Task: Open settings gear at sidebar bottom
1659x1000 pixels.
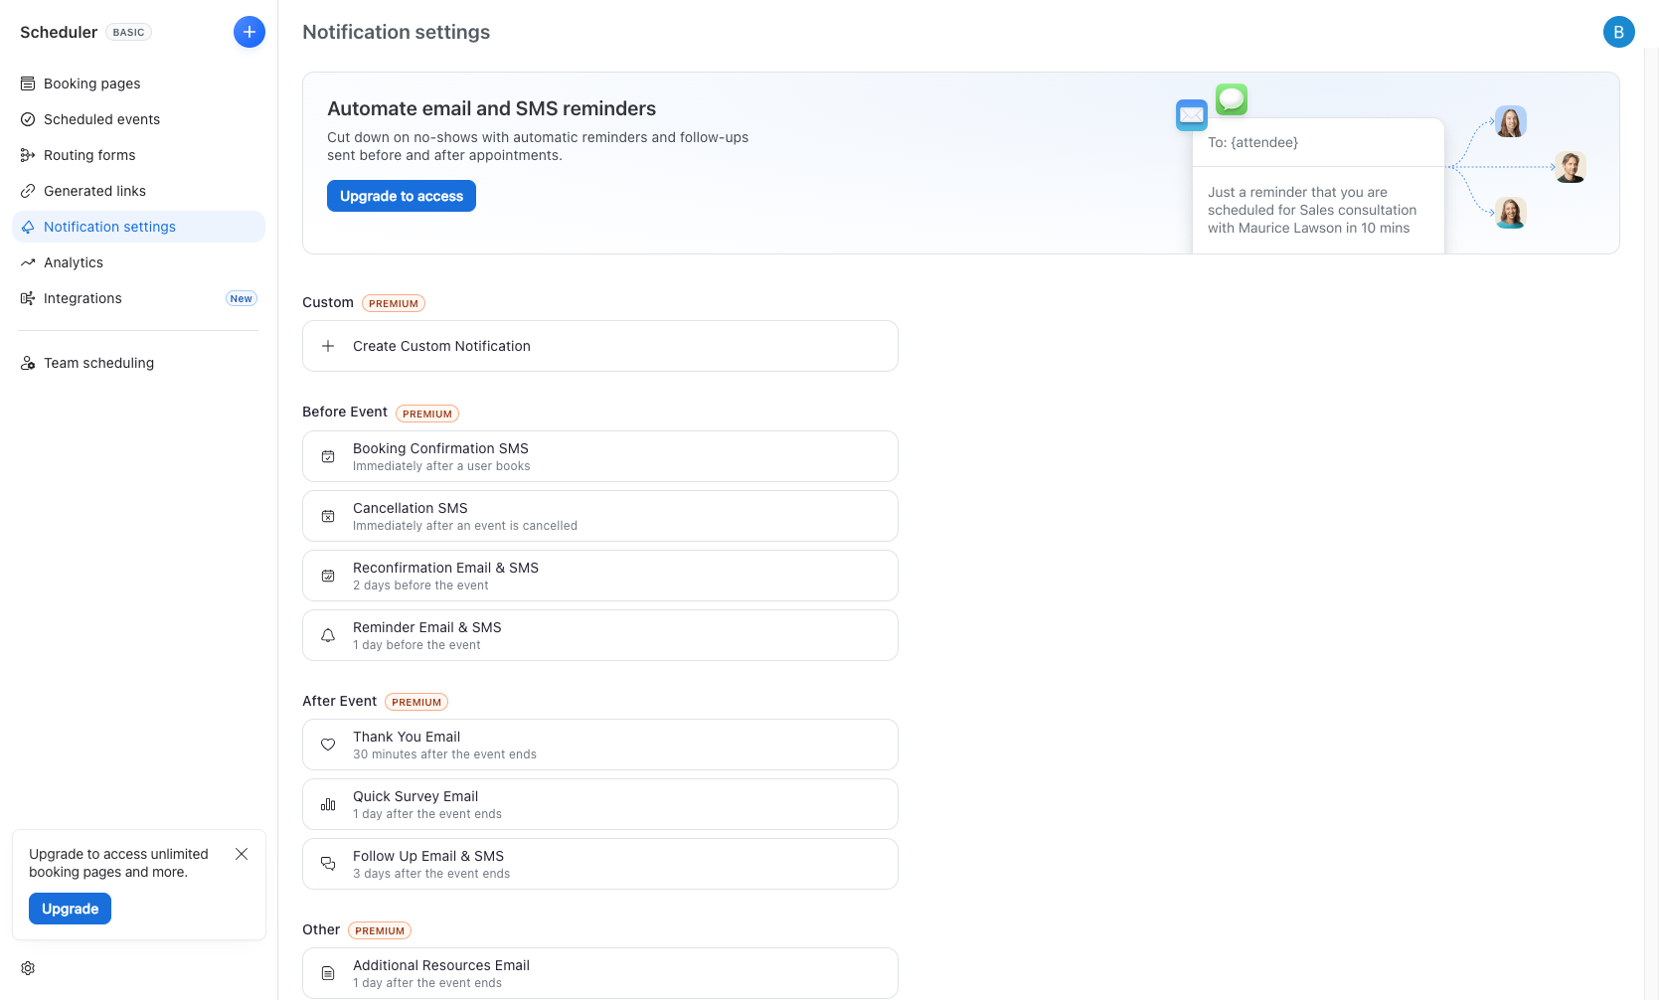Action: [x=28, y=968]
